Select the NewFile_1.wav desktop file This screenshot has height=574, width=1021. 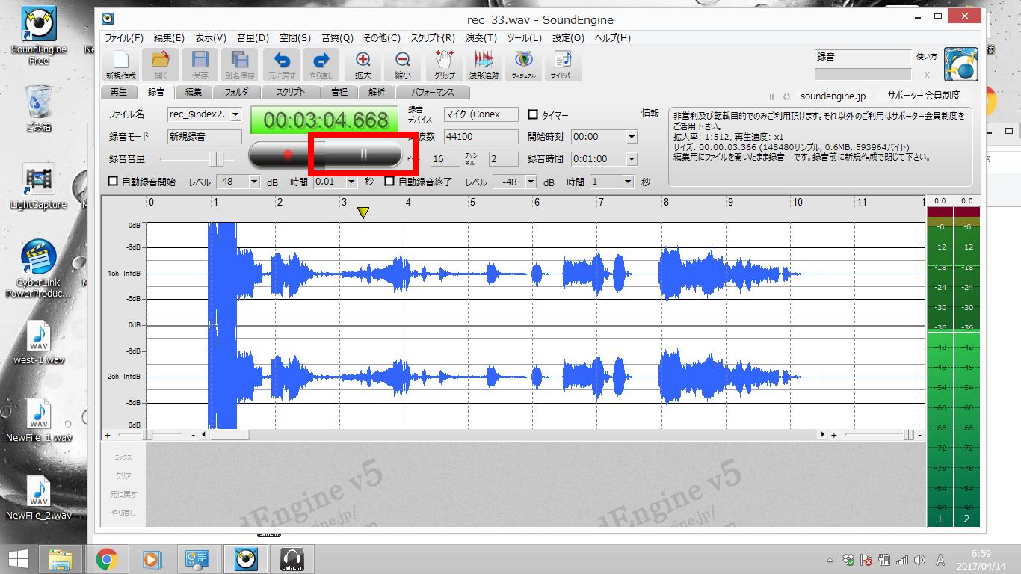pyautogui.click(x=39, y=421)
